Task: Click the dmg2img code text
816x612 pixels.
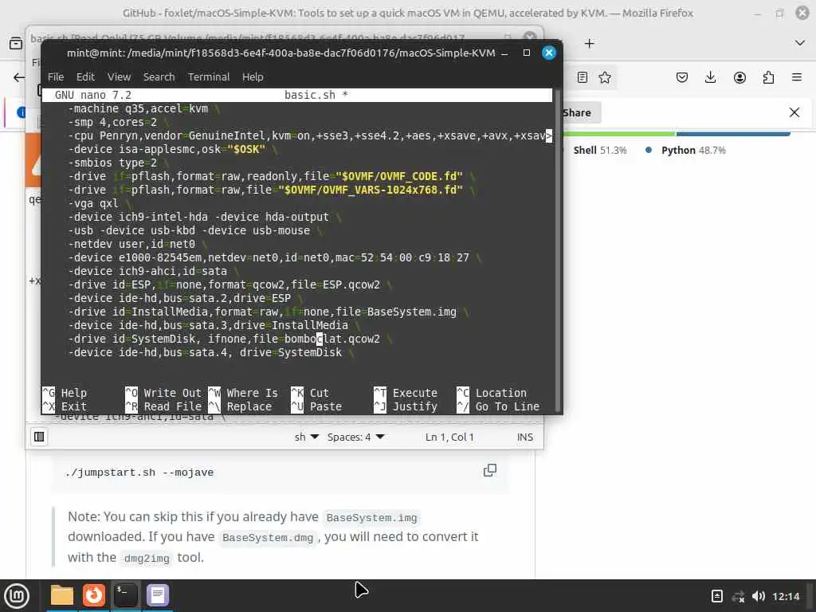Action: pos(147,559)
